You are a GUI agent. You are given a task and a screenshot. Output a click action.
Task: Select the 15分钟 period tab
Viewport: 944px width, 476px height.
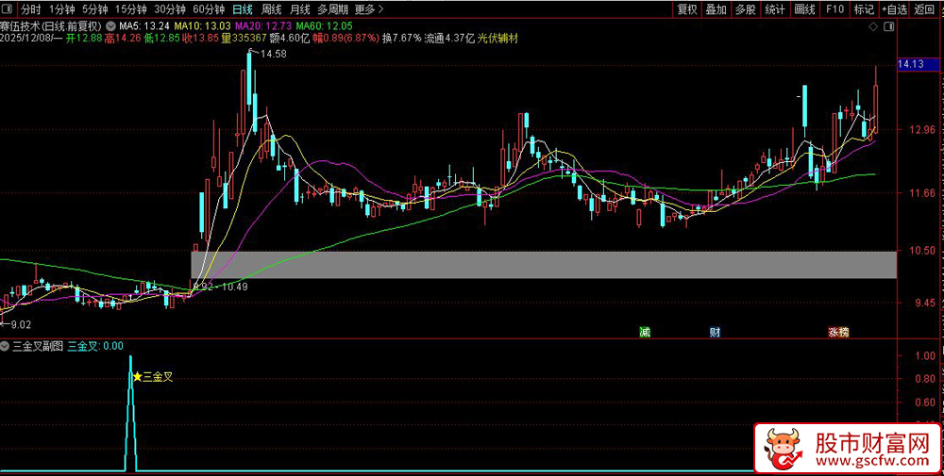[130, 9]
